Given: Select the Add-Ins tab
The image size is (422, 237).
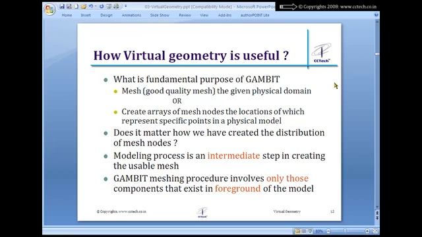Looking at the screenshot, I should 225,15.
